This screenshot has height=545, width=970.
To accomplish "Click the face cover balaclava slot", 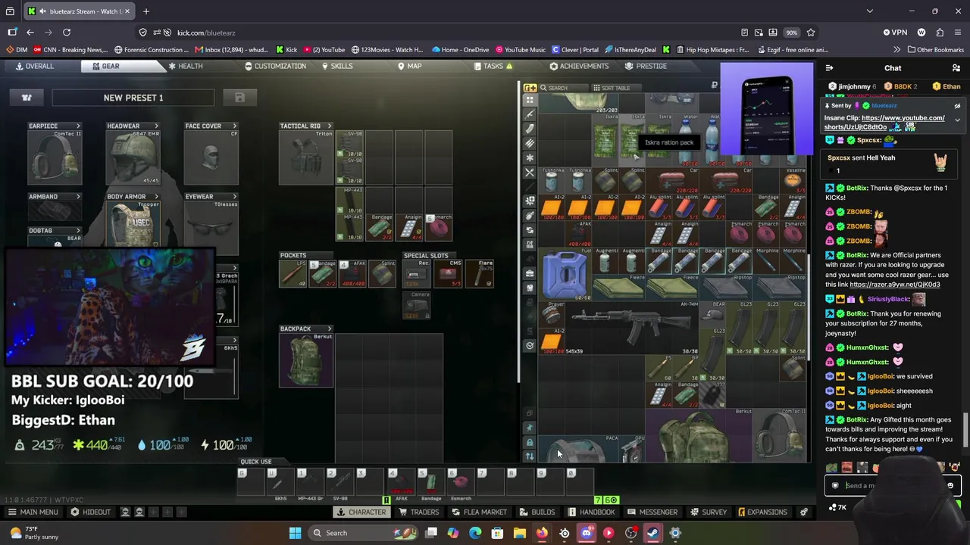I will pyautogui.click(x=211, y=157).
